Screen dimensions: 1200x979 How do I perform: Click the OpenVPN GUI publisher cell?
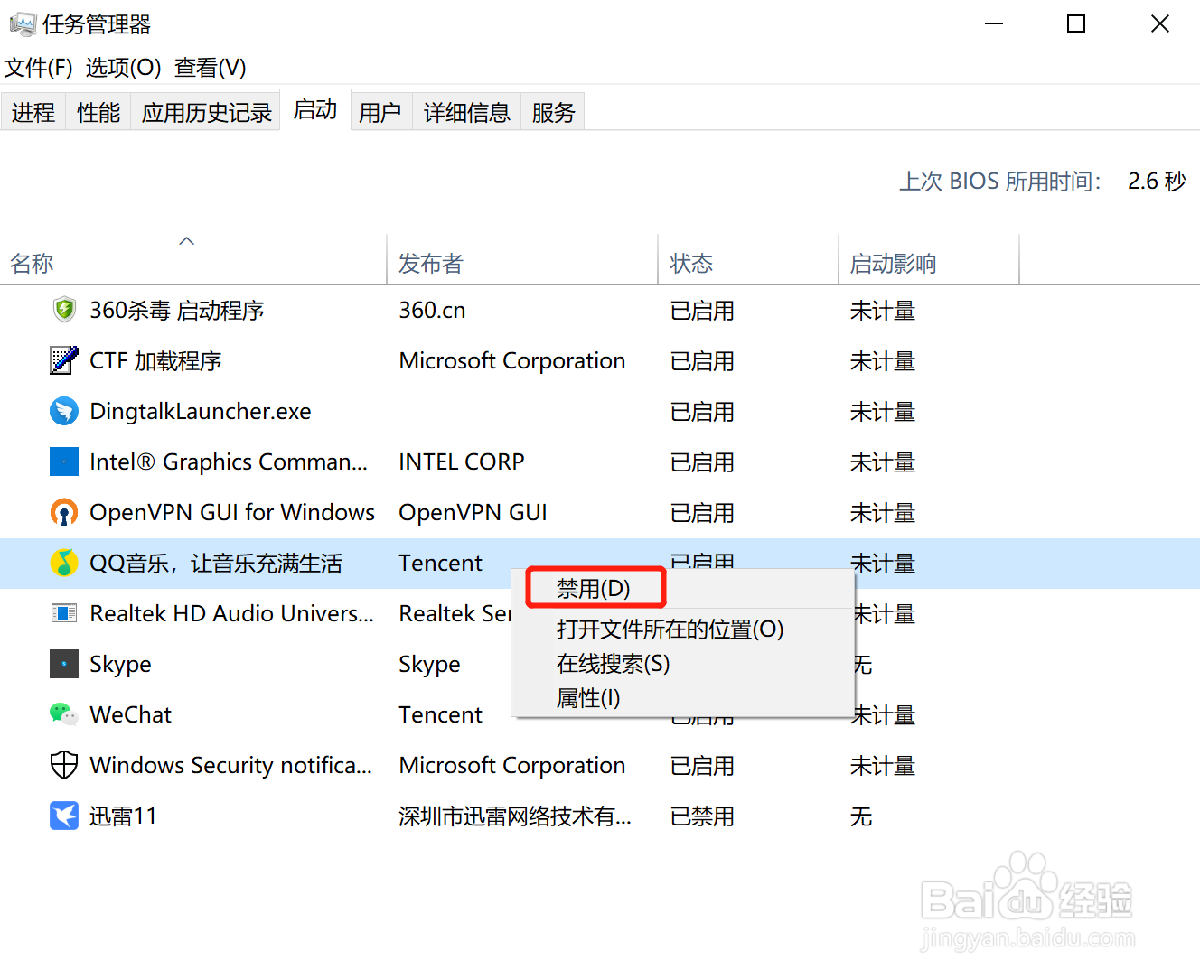click(473, 513)
